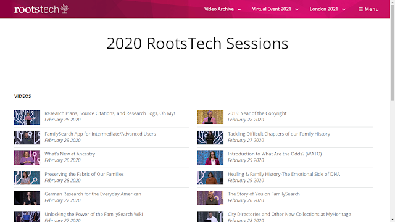Click thumbnail for 2019: Year of the Copyright
395x222 pixels.
pyautogui.click(x=210, y=117)
